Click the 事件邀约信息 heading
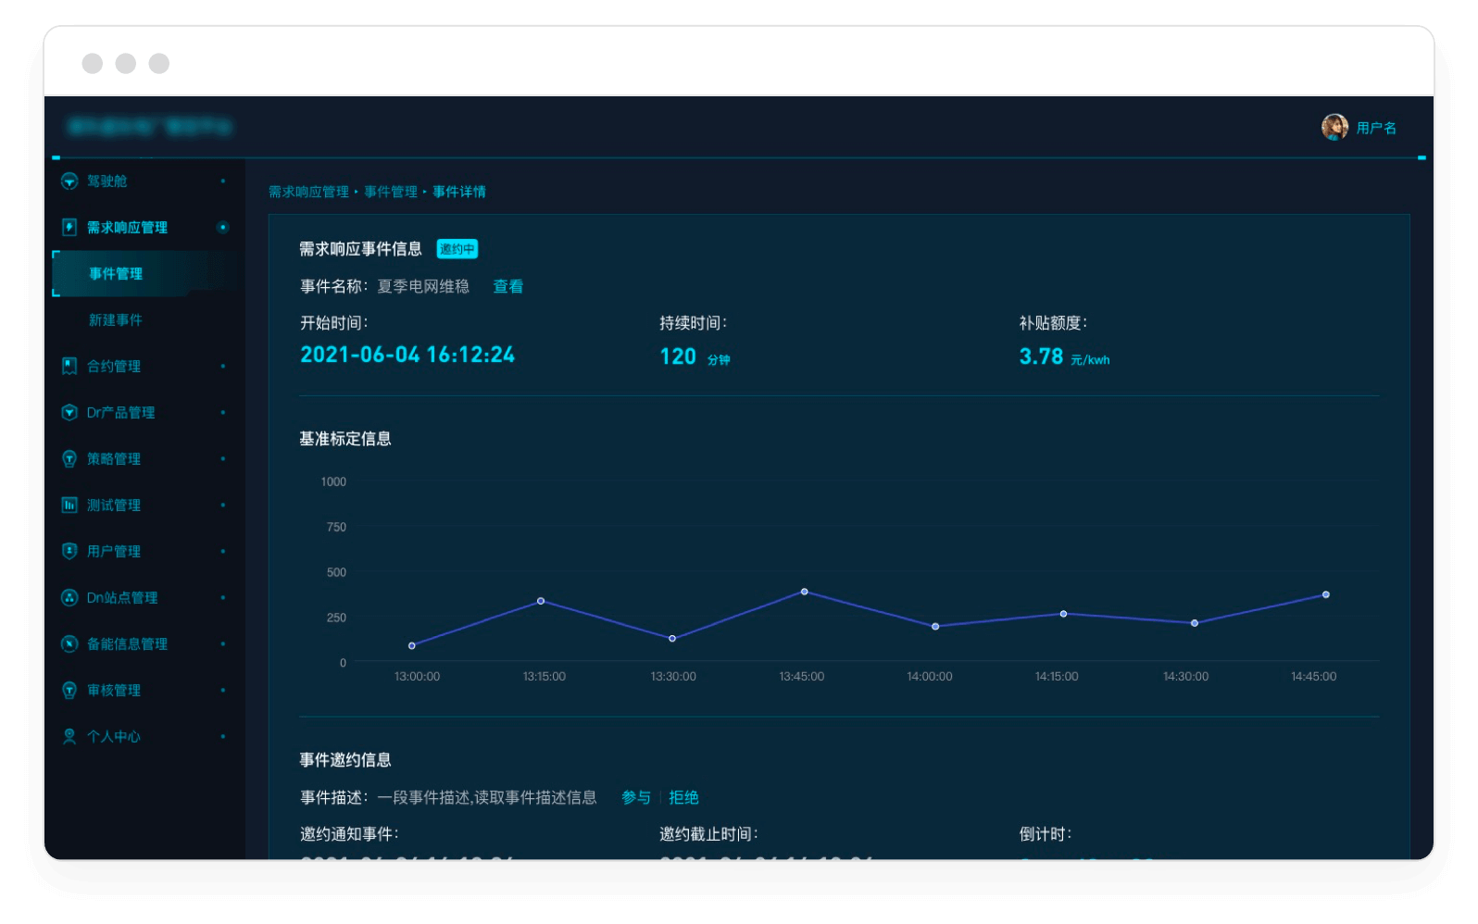 (345, 760)
